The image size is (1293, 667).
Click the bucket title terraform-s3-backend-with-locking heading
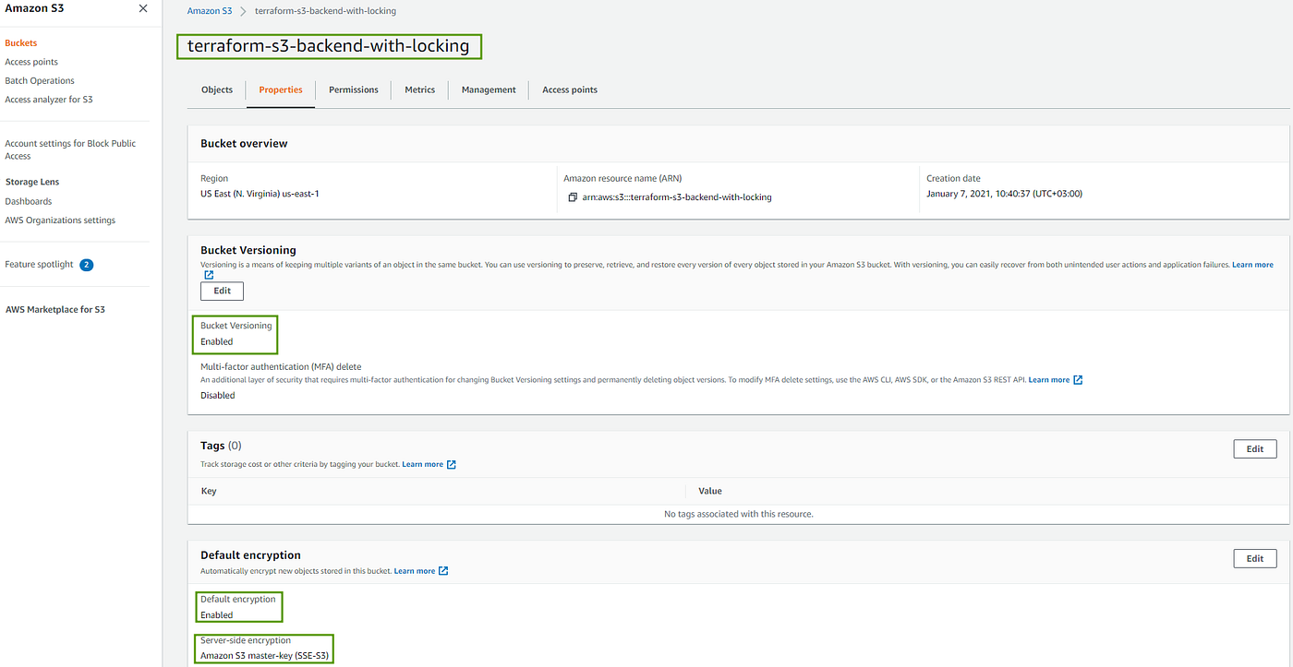tap(329, 46)
